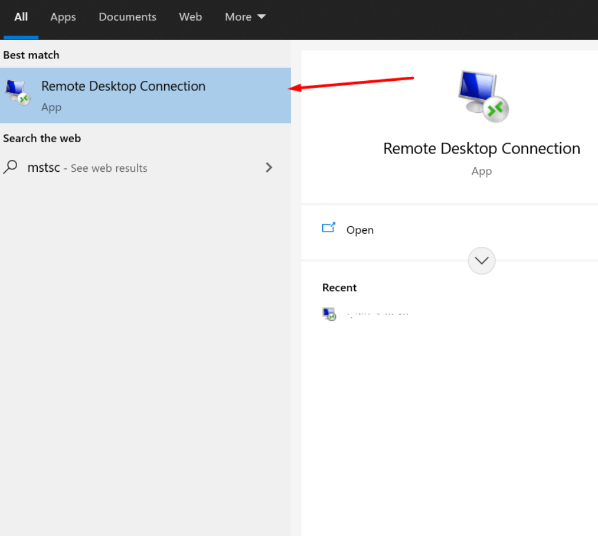This screenshot has height=536, width=598.
Task: Open web results arrow for mstsc search
Action: [x=269, y=168]
